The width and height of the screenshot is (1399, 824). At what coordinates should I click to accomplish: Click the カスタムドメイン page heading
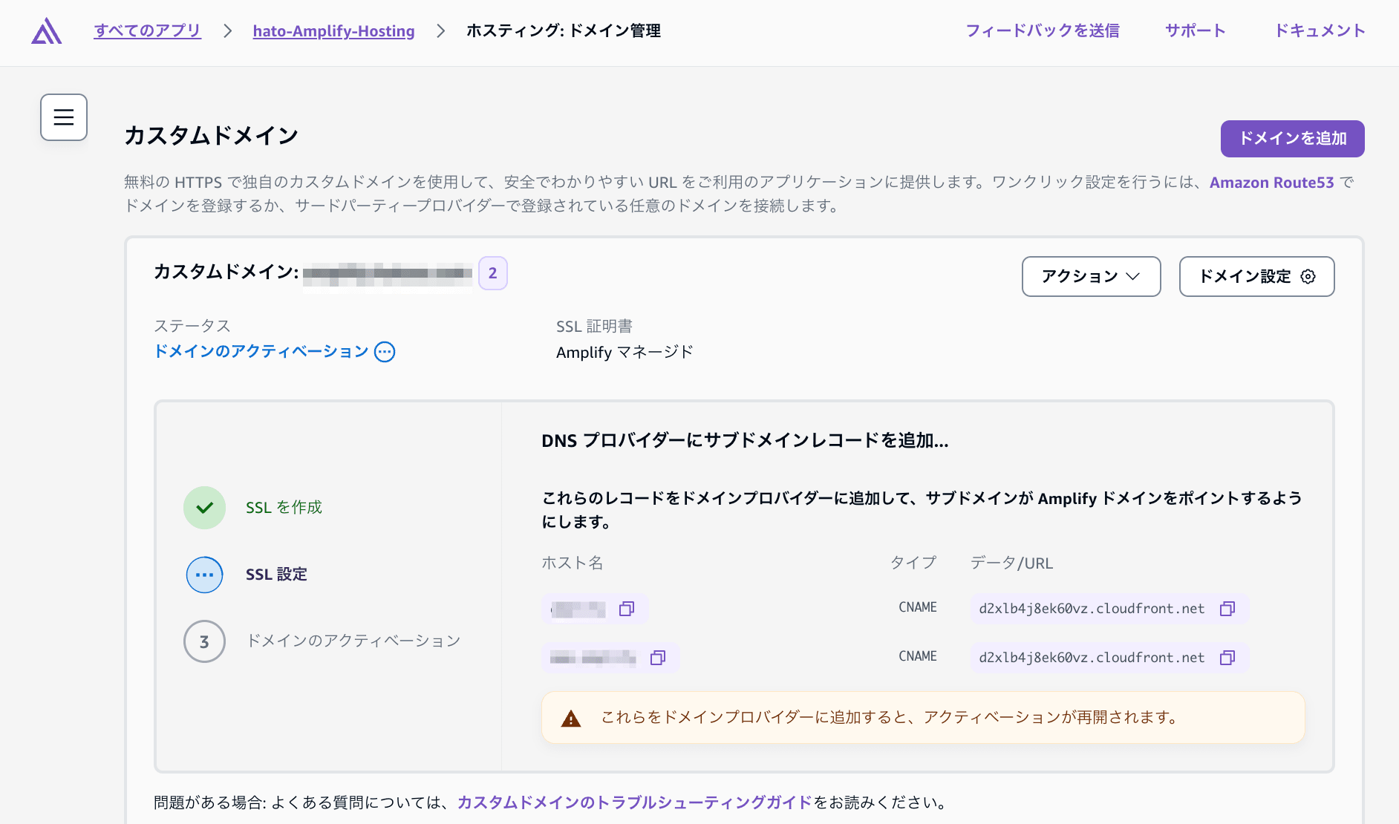212,136
